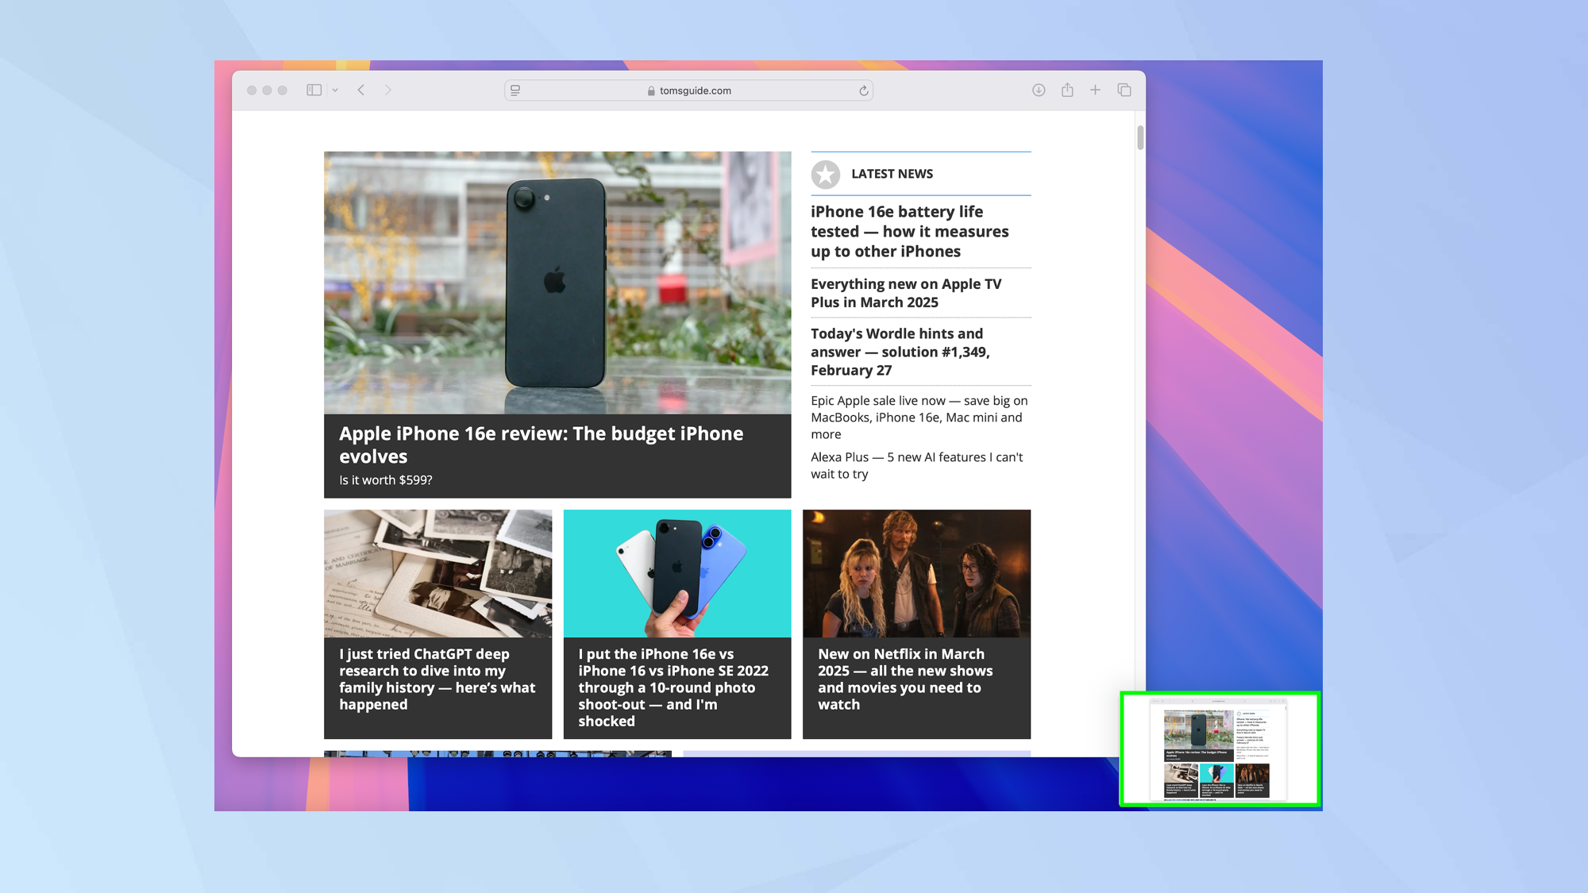The width and height of the screenshot is (1588, 893).
Task: Navigate back to the previous page
Action: [361, 90]
